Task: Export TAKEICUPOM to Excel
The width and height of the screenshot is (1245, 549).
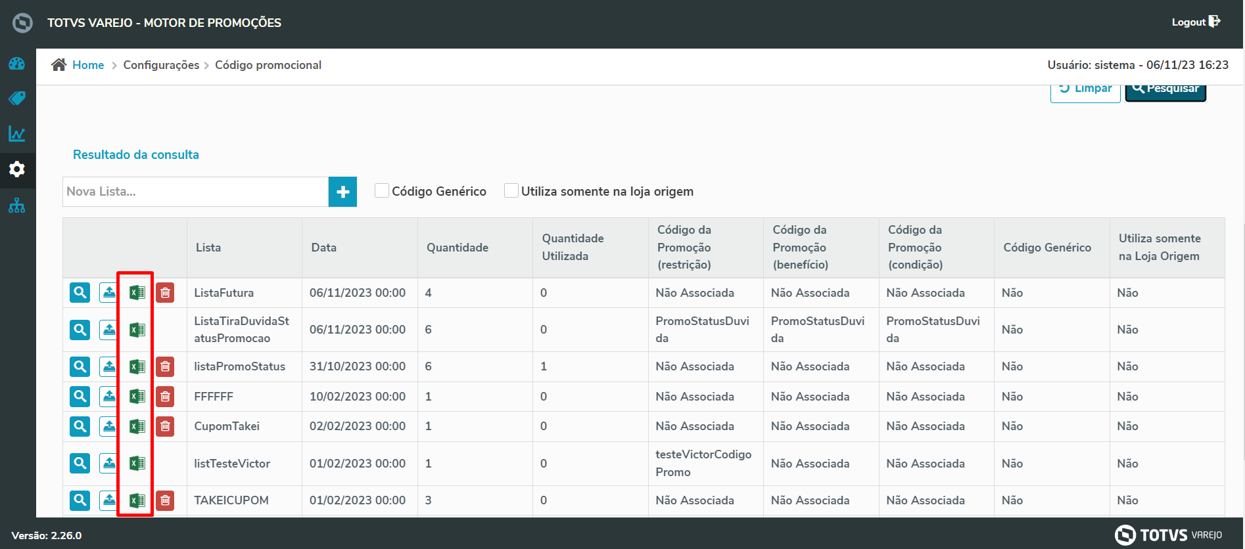Action: tap(137, 500)
